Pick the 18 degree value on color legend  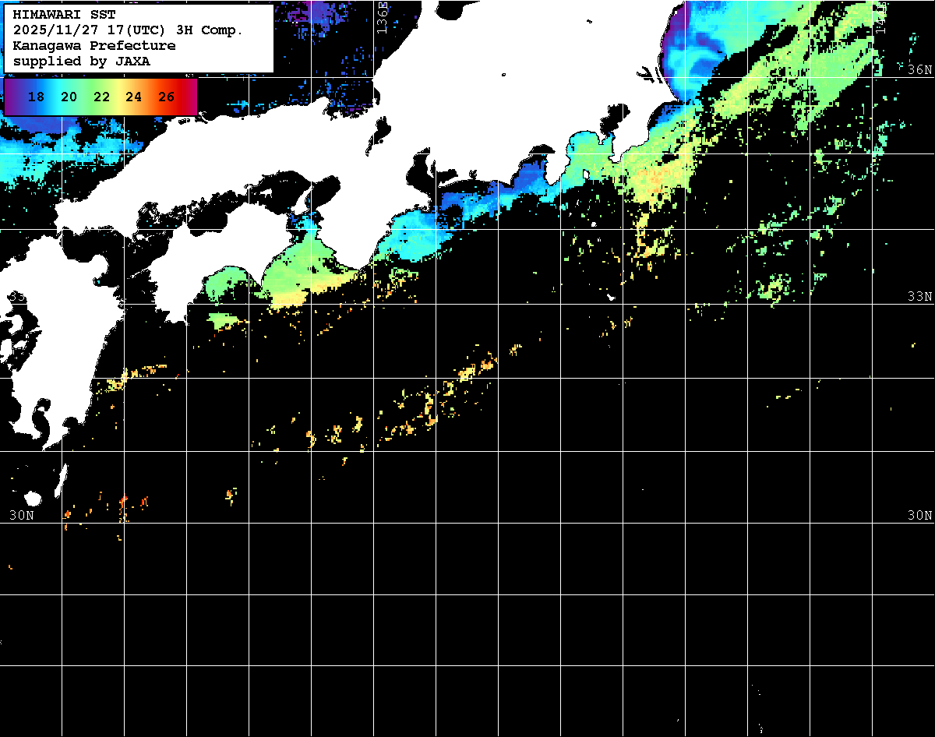(35, 97)
